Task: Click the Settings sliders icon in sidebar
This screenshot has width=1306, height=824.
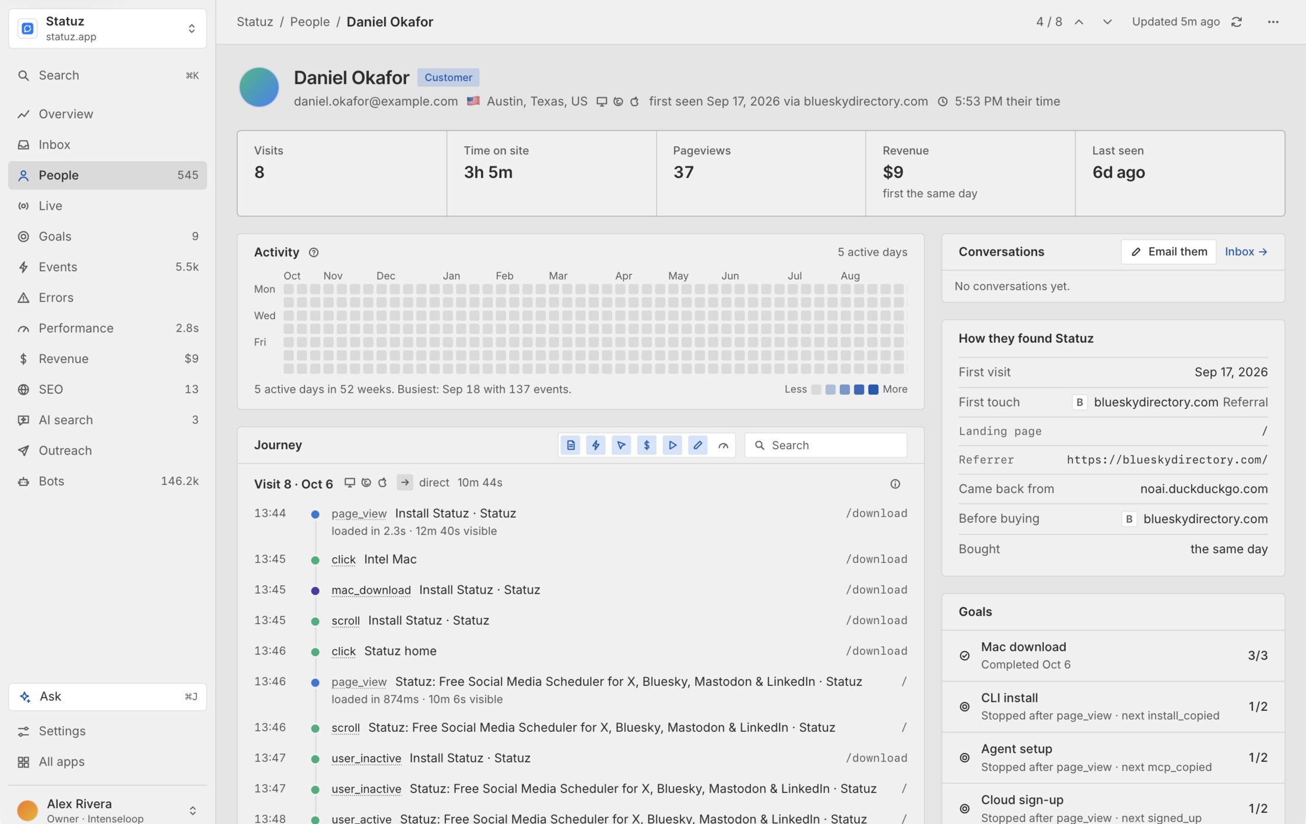Action: 23,731
